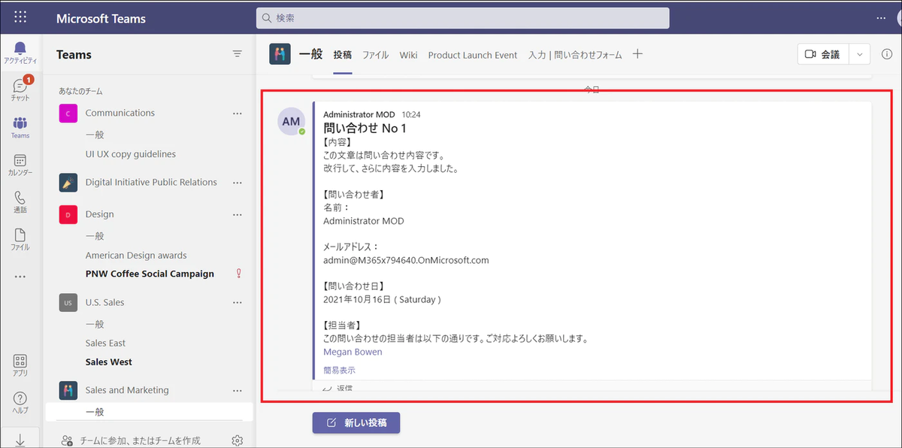Open the app launcher waffle menu
Image resolution: width=902 pixels, height=448 pixels.
[20, 17]
